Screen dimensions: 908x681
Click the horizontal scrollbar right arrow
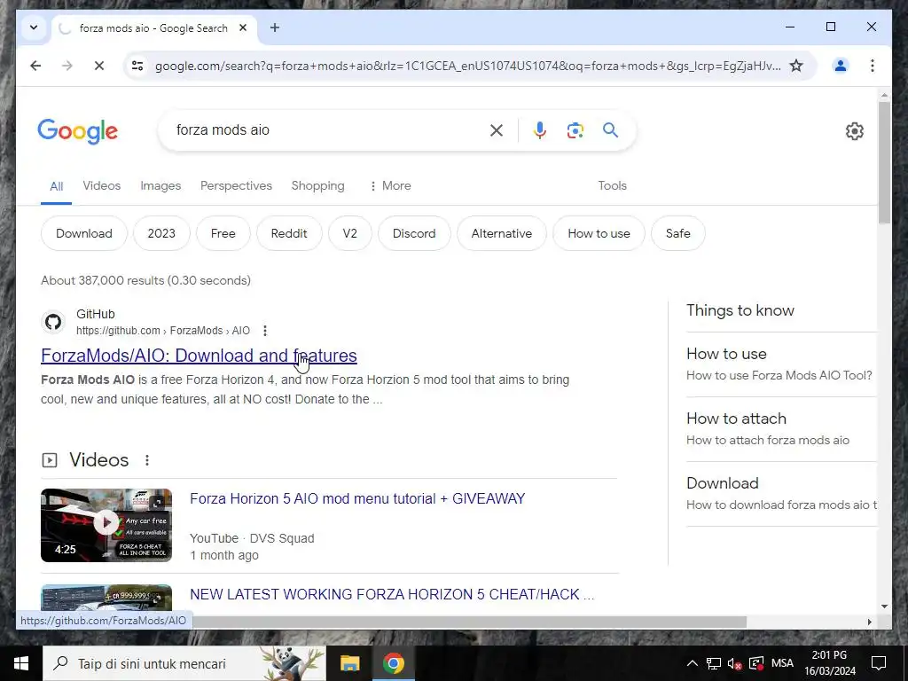click(869, 622)
